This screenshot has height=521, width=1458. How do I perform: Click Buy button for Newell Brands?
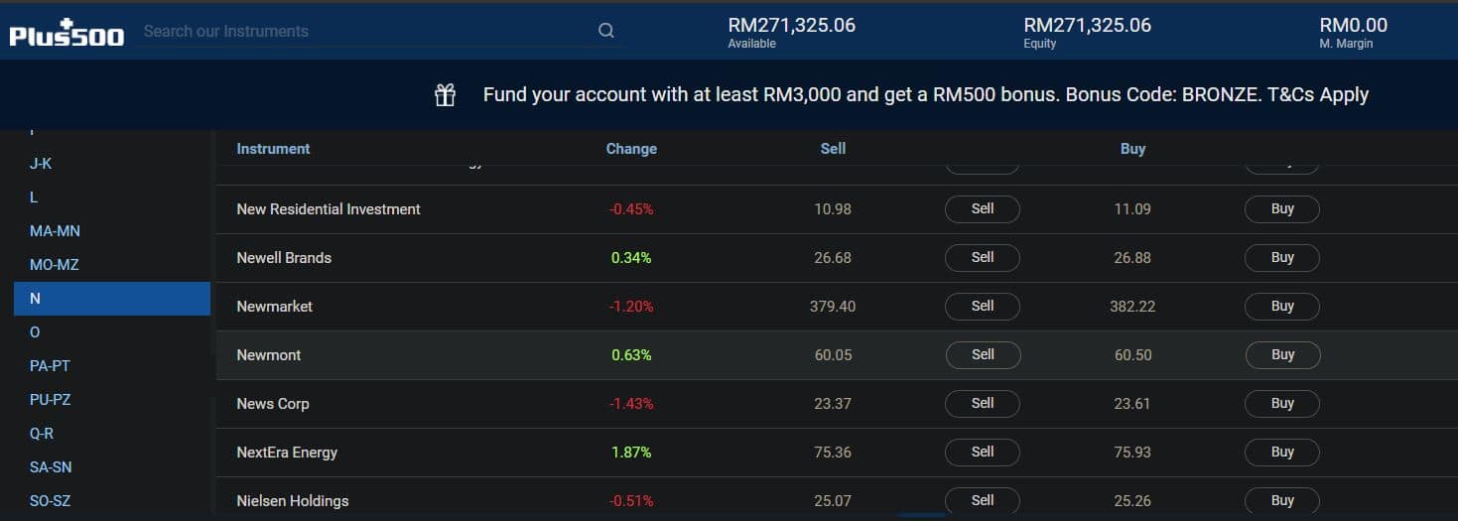[x=1282, y=258]
